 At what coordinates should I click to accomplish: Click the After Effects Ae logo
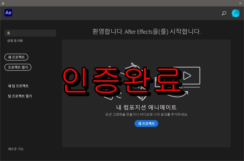pos(8,13)
